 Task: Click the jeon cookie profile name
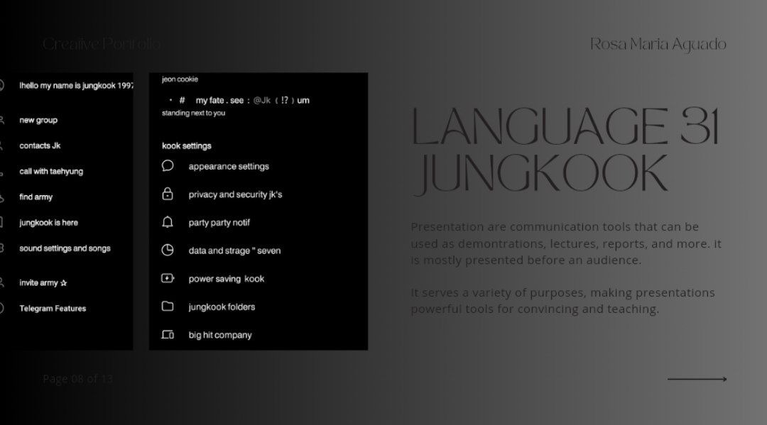(180, 79)
